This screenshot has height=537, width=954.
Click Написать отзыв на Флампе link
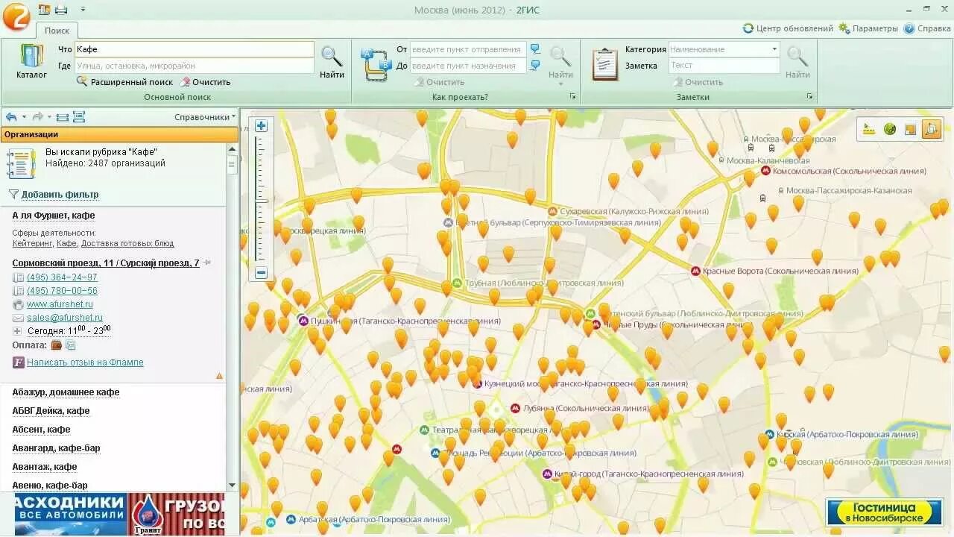pyautogui.click(x=85, y=362)
